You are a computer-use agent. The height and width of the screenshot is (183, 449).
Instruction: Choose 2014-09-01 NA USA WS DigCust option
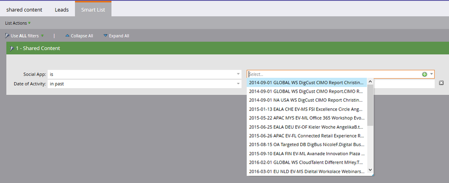pos(306,99)
